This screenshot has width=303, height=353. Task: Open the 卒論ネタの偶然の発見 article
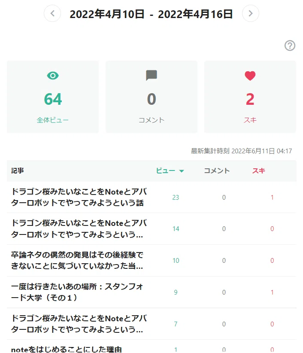click(77, 261)
